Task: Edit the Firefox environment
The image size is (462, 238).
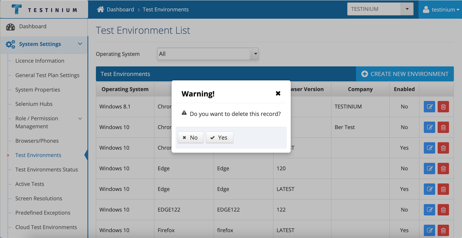Action: click(x=429, y=230)
